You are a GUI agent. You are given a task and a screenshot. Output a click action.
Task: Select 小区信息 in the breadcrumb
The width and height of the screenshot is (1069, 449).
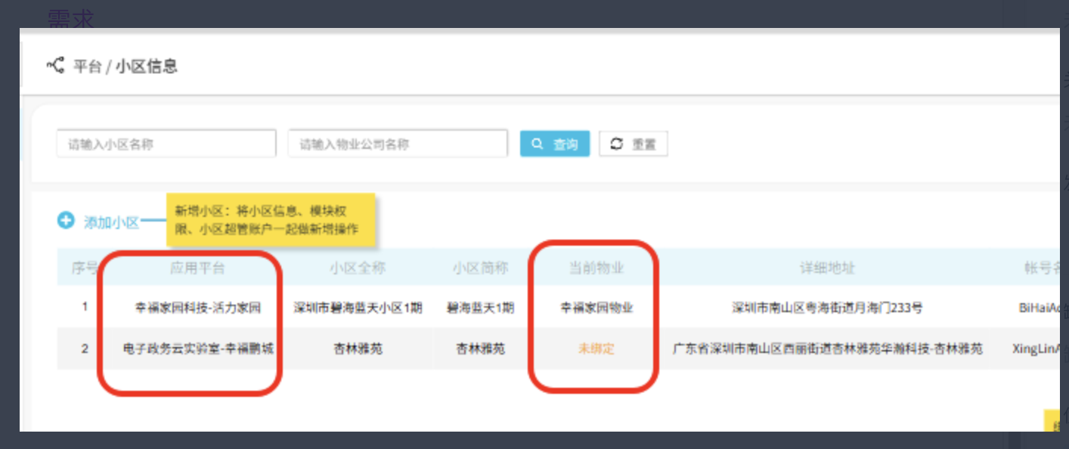tap(147, 67)
